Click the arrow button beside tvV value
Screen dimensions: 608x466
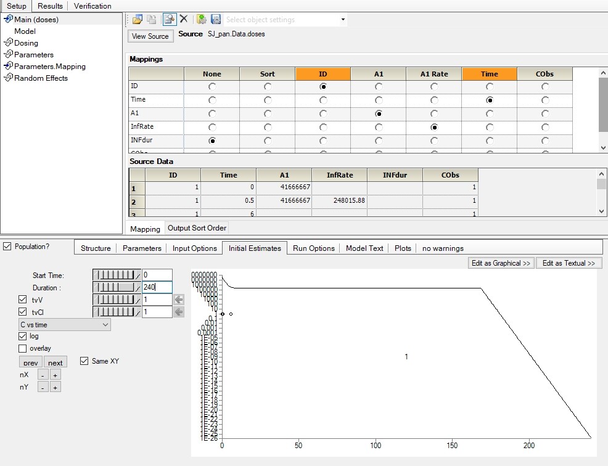coord(178,300)
